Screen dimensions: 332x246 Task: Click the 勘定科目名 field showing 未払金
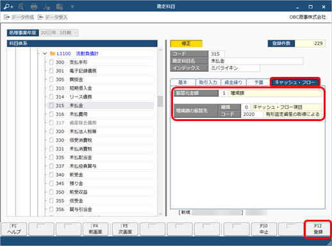[x=256, y=61]
